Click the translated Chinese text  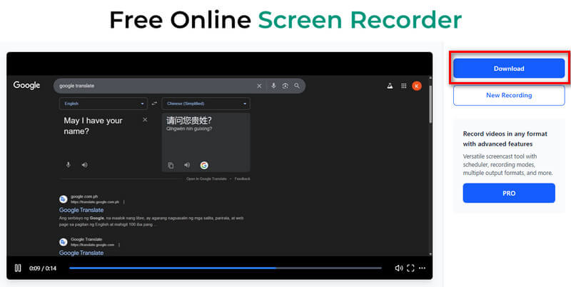pos(189,120)
